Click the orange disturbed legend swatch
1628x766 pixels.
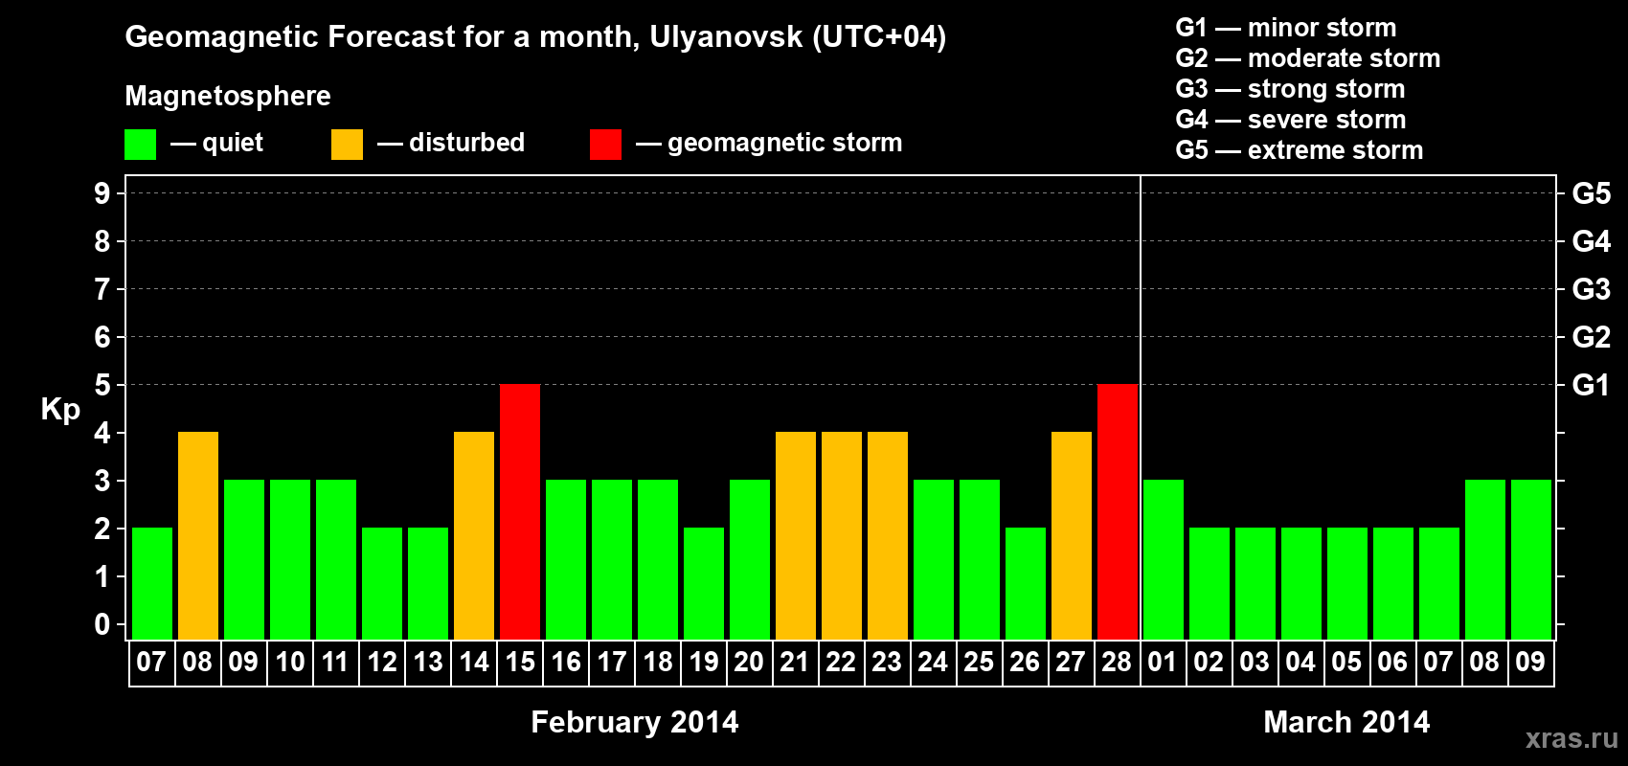347,145
